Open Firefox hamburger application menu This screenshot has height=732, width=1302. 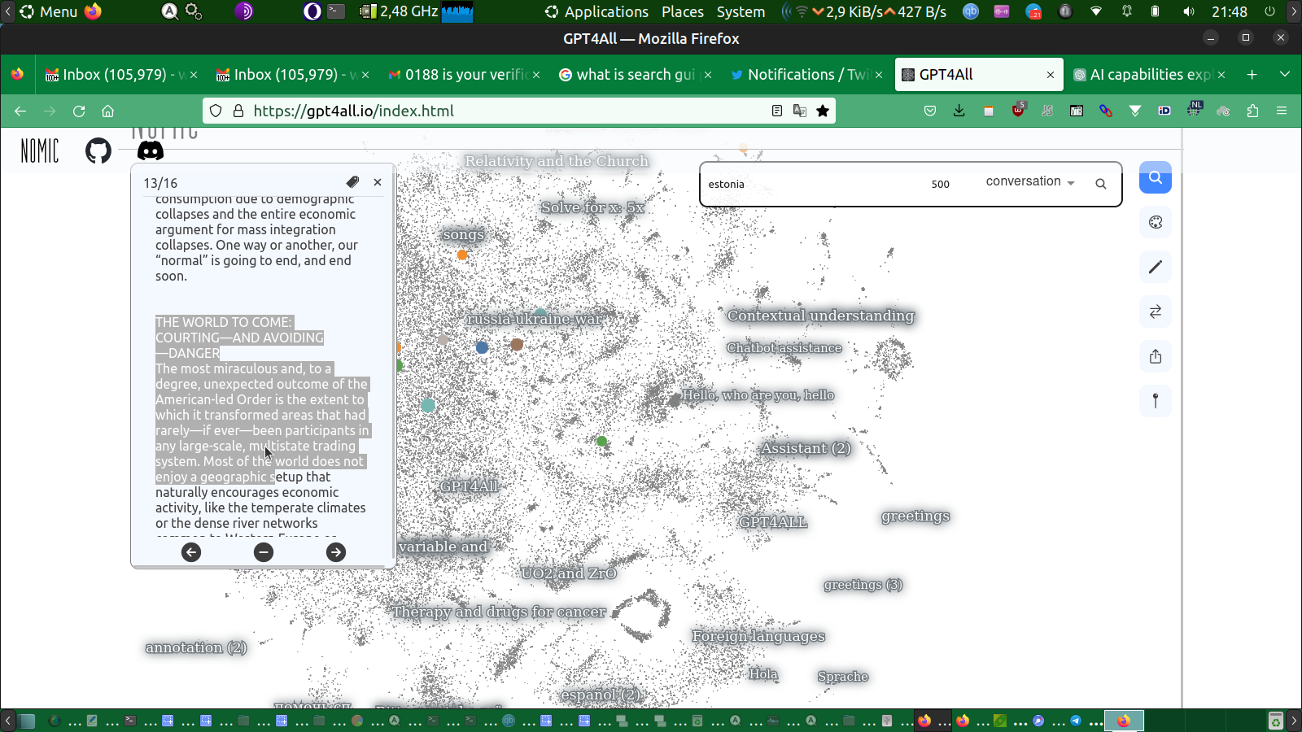[1282, 111]
